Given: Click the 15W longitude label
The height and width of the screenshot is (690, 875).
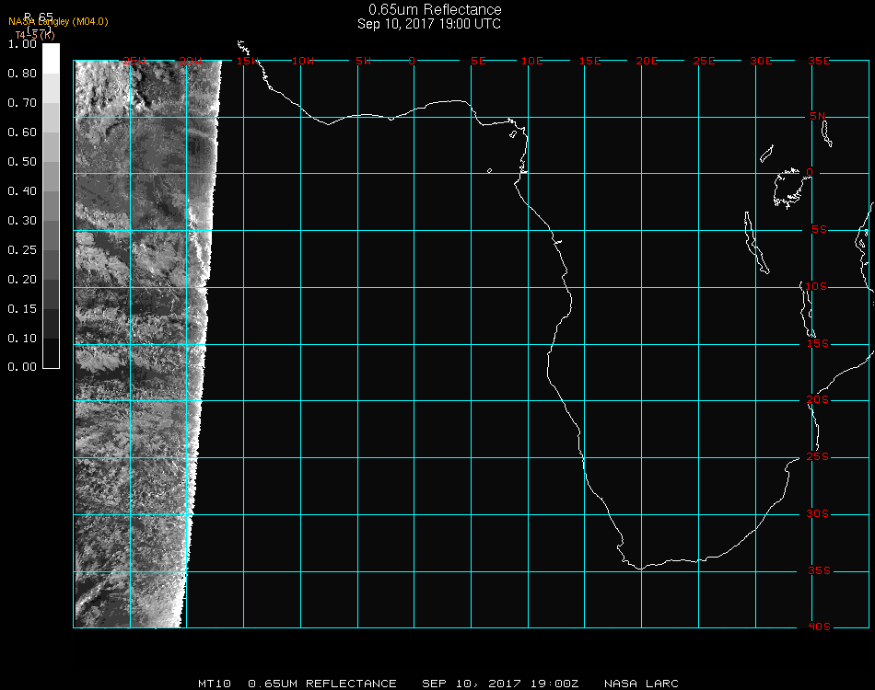Looking at the screenshot, I should (x=247, y=61).
